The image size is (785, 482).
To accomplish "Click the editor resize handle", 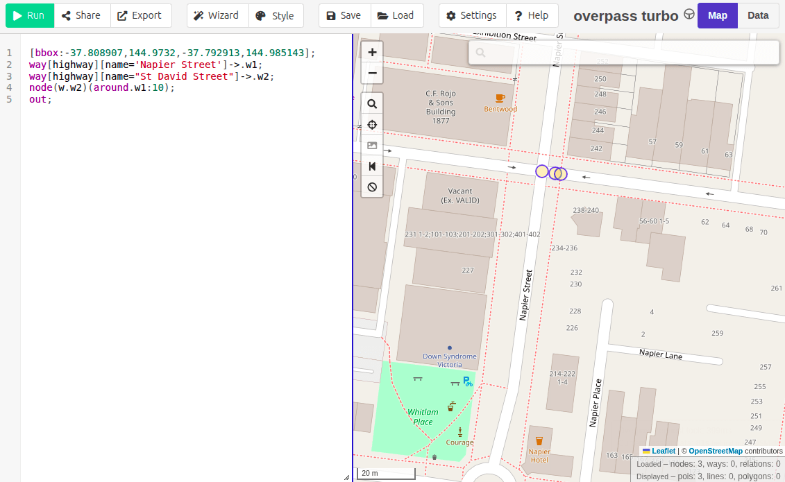I will [x=346, y=478].
